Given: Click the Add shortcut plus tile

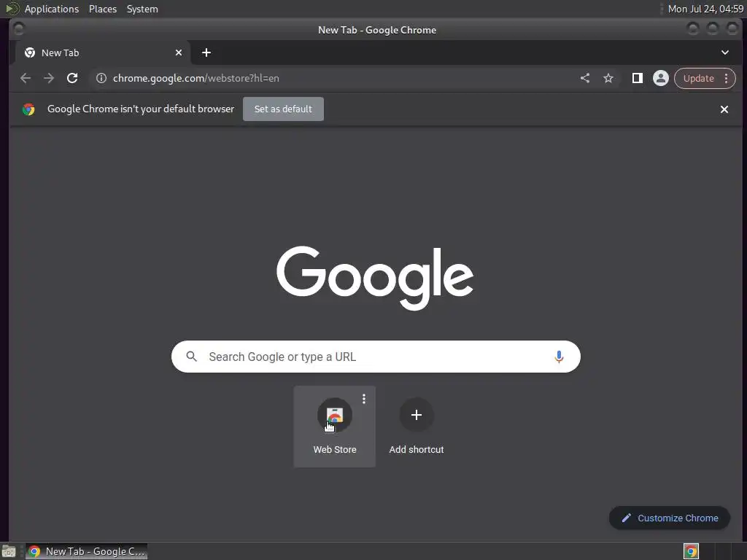Looking at the screenshot, I should tap(417, 415).
